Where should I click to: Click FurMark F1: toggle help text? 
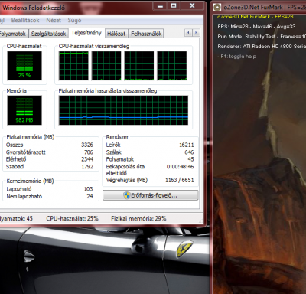click(238, 57)
